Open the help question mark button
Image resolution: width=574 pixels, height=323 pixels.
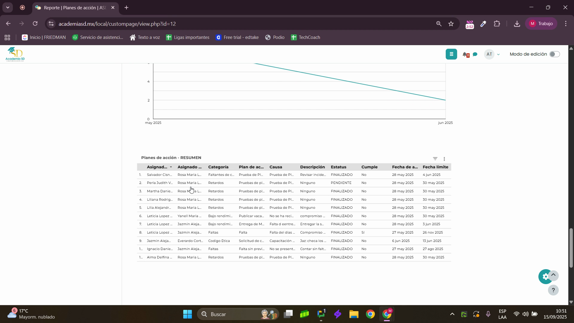pyautogui.click(x=553, y=290)
